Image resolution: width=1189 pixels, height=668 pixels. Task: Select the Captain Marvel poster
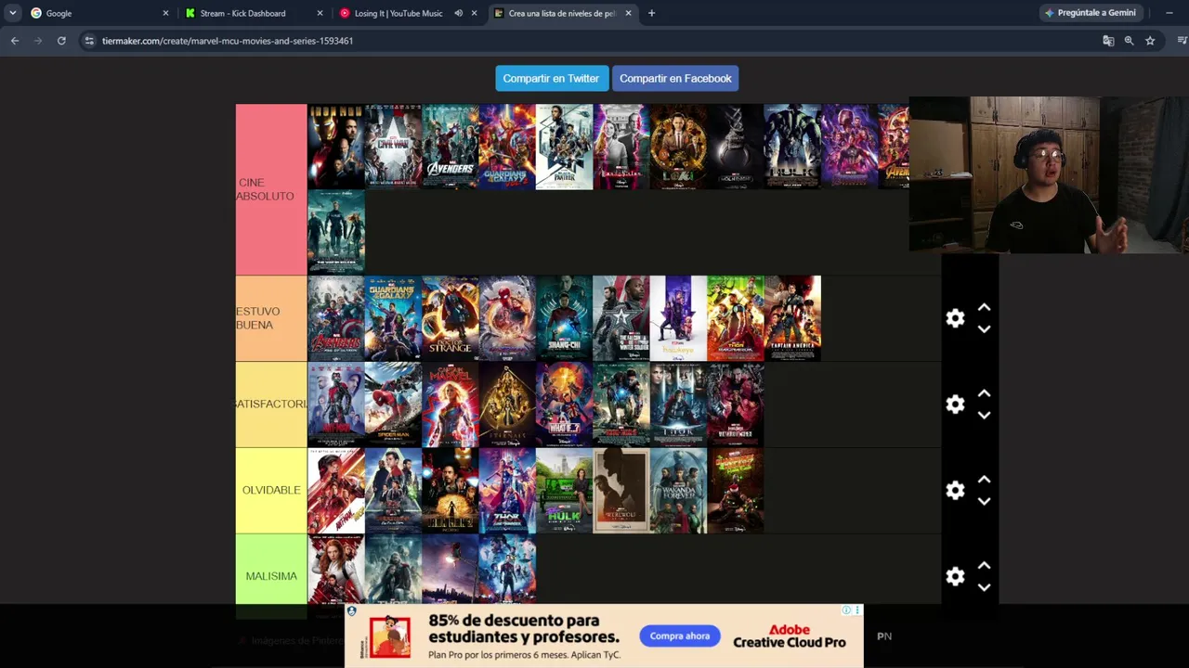click(x=451, y=405)
